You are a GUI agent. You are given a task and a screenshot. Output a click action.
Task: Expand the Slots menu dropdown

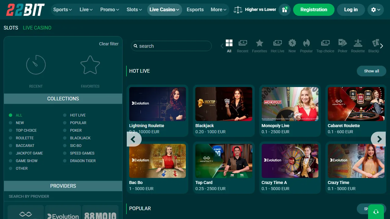134,10
